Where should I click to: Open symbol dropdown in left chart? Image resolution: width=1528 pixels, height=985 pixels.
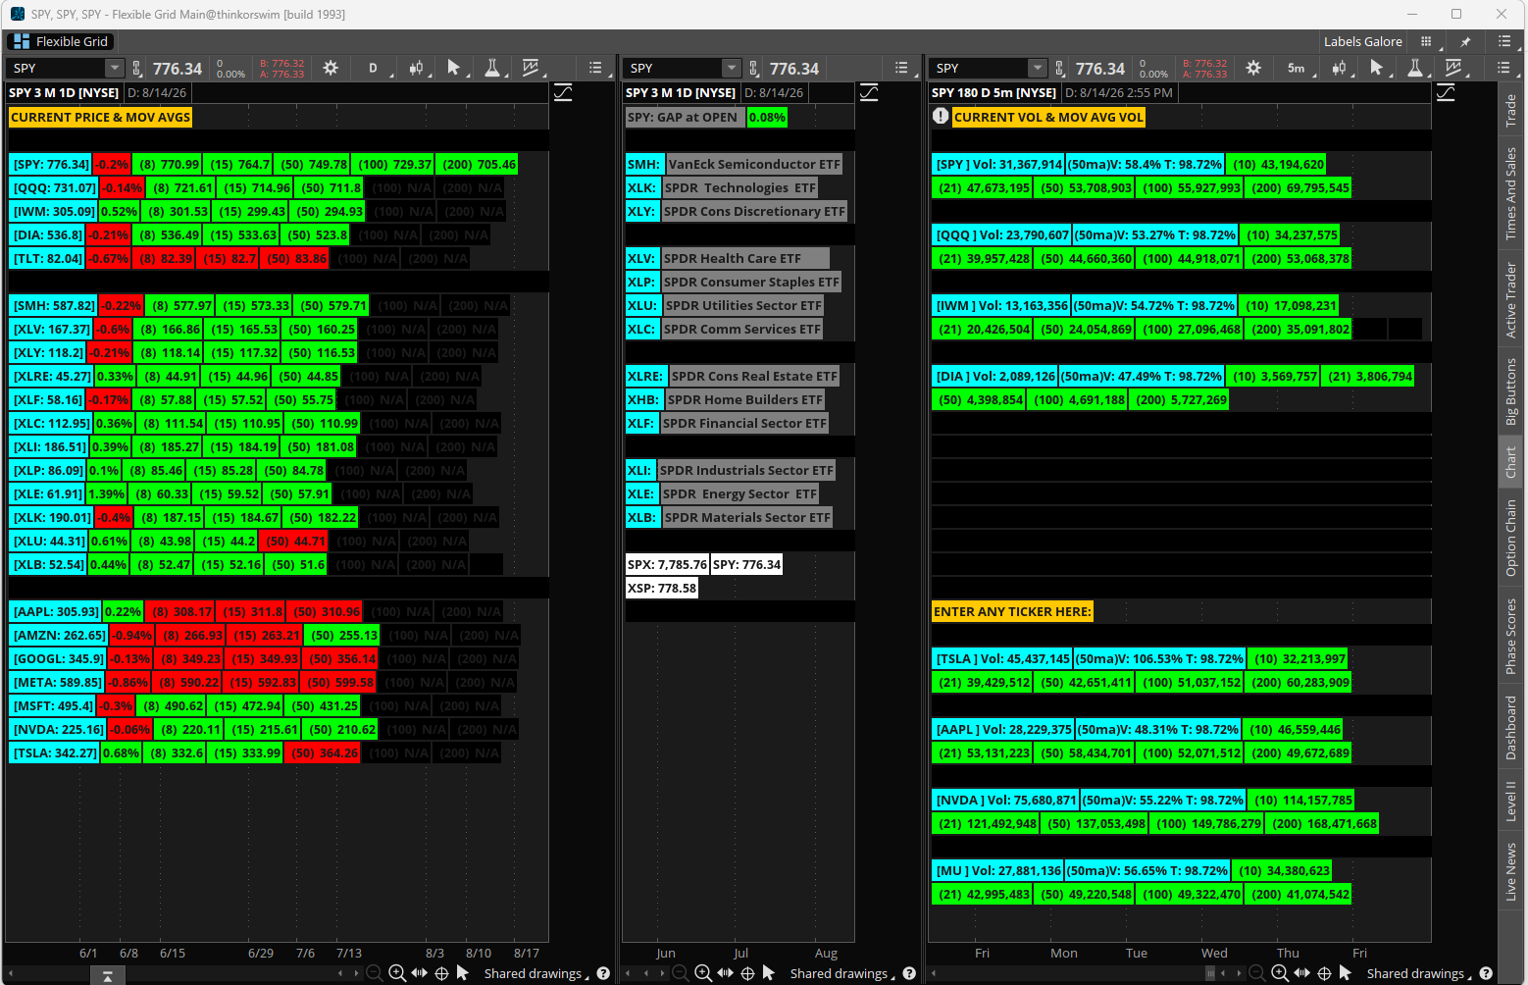pyautogui.click(x=114, y=68)
